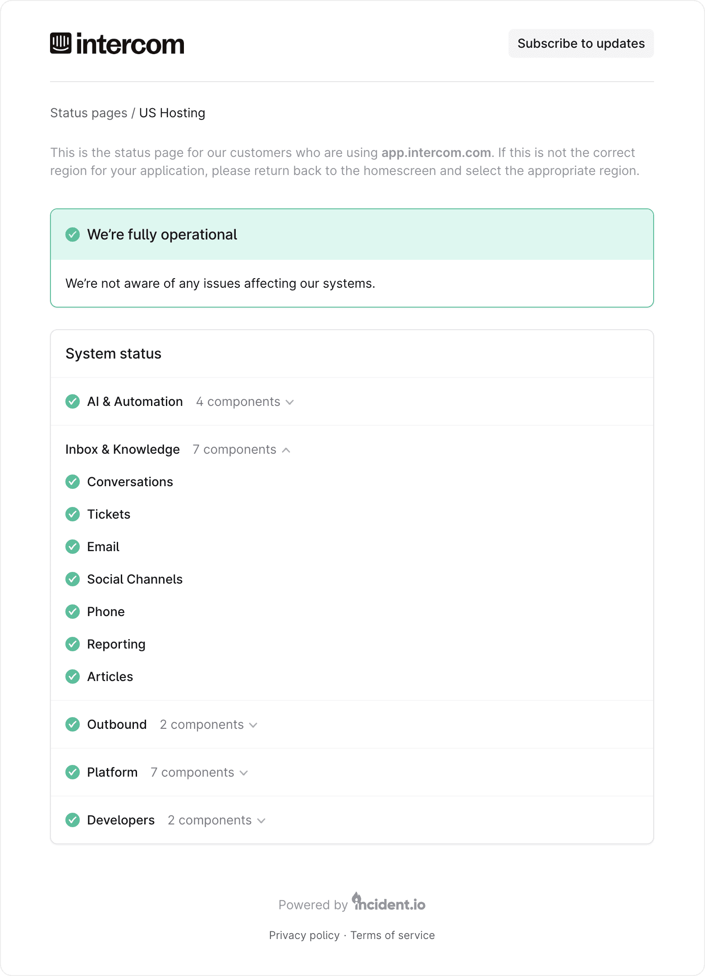This screenshot has height=976, width=705.
Task: Click the green check beside Conversations
Action: [x=73, y=482]
